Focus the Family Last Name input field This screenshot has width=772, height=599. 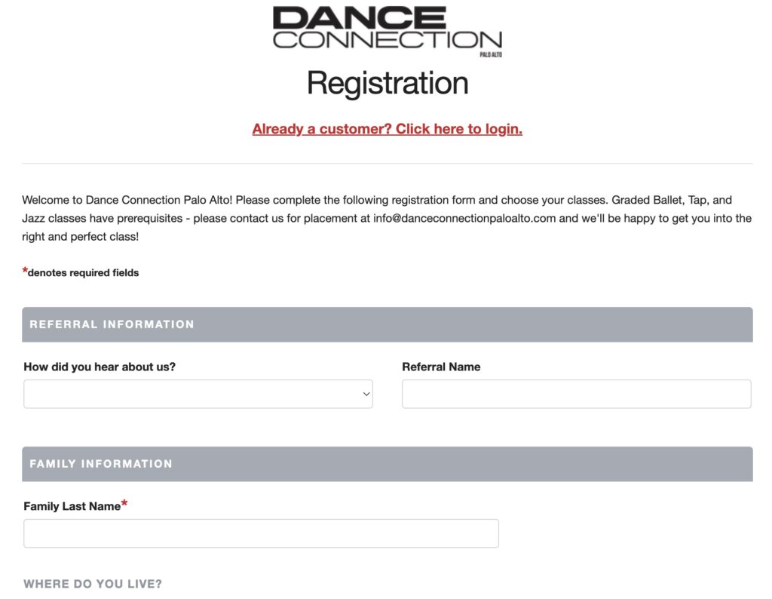tap(261, 533)
